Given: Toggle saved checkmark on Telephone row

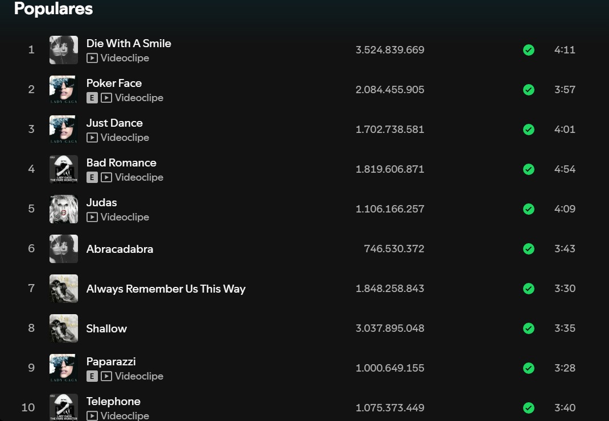Looking at the screenshot, I should (529, 408).
